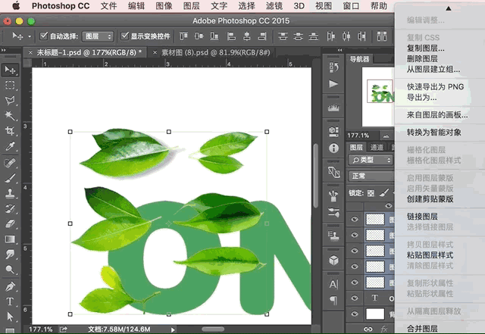This screenshot has height=334, width=485.
Task: Open the 图层 auto-select dropdown
Action: [98, 36]
